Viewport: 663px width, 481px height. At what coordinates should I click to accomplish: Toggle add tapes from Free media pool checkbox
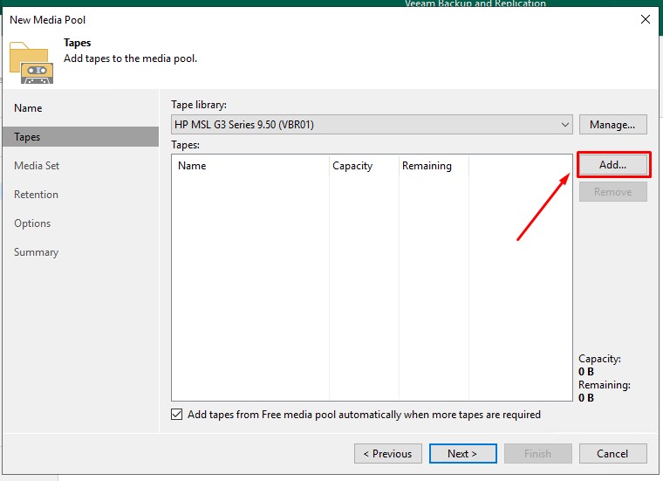tap(178, 415)
